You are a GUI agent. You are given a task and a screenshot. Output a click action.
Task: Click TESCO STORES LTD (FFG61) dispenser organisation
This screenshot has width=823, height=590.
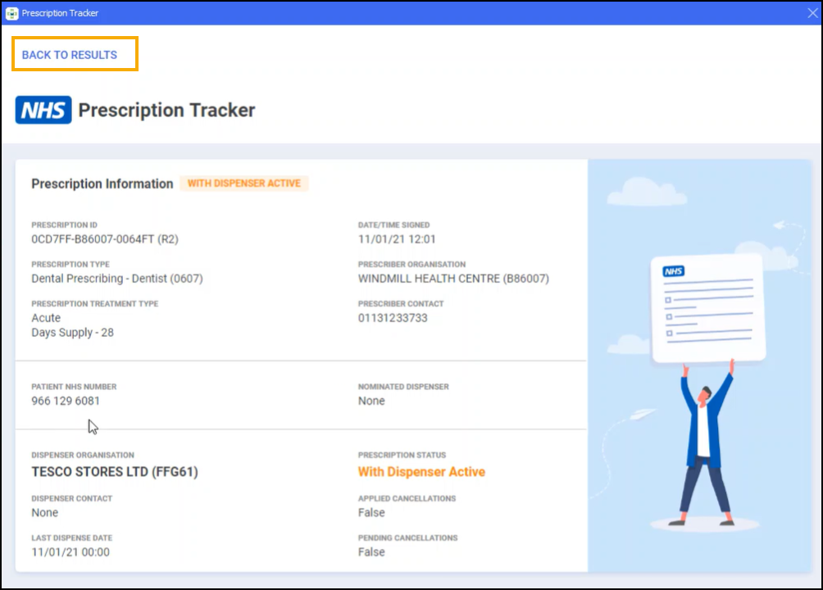114,472
